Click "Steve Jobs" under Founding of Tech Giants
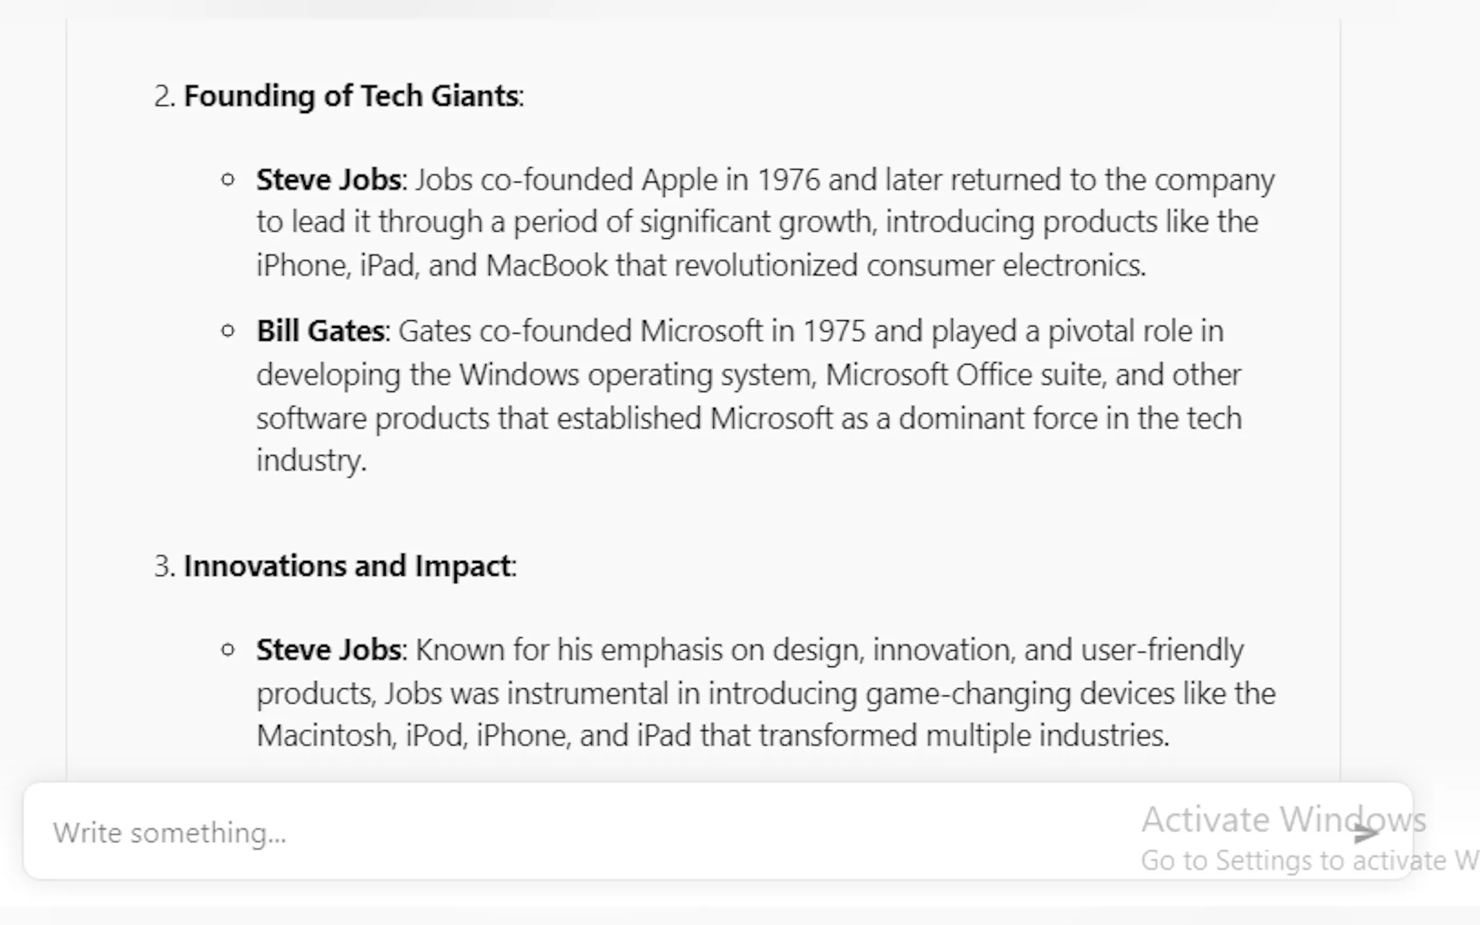Image resolution: width=1480 pixels, height=925 pixels. 329,180
